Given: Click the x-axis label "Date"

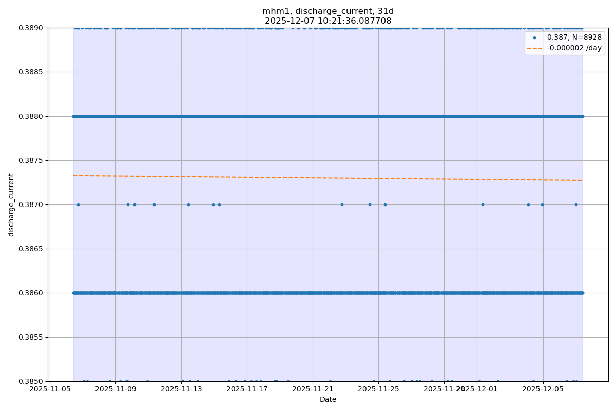Looking at the screenshot, I should pyautogui.click(x=328, y=399).
